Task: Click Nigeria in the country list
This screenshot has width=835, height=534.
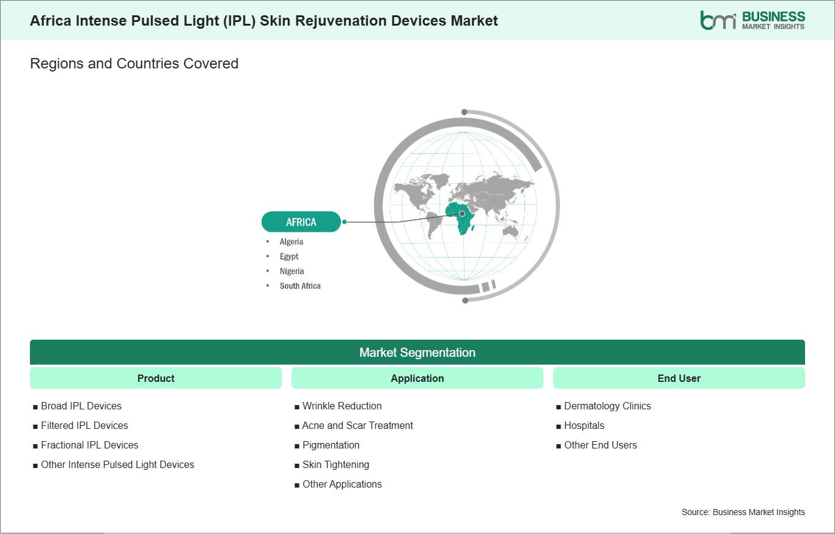Action: coord(292,271)
